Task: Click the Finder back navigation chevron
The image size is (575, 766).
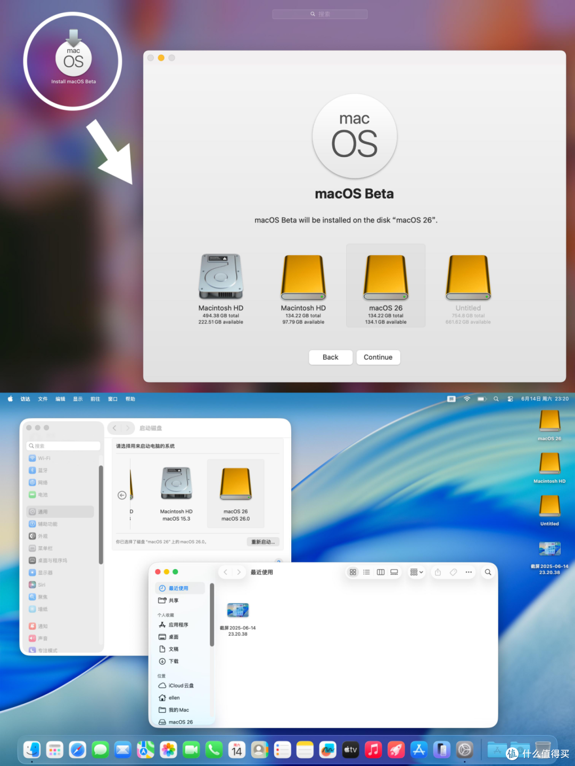Action: point(226,572)
